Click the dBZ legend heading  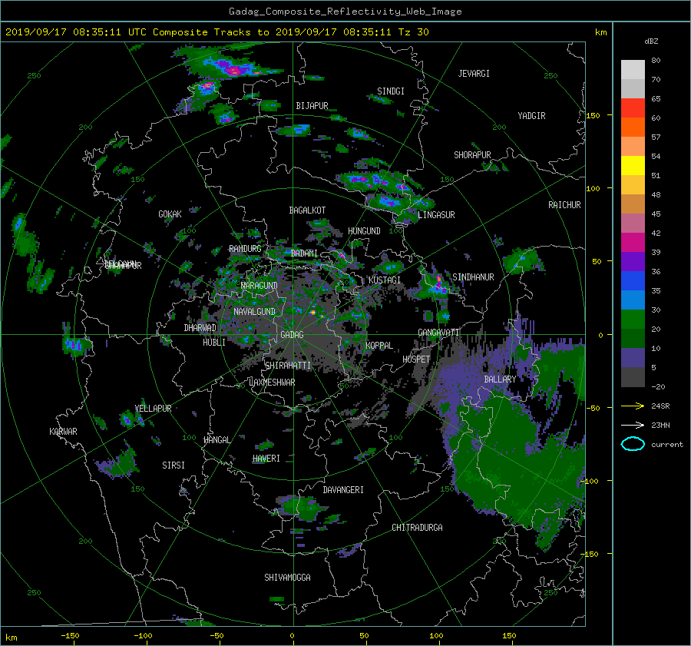tap(651, 41)
